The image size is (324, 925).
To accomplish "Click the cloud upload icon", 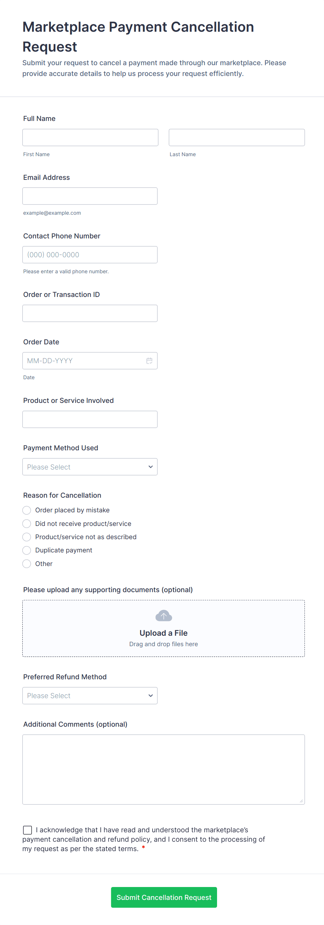I will (x=164, y=616).
